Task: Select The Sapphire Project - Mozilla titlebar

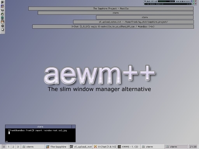Action: [x=111, y=9]
